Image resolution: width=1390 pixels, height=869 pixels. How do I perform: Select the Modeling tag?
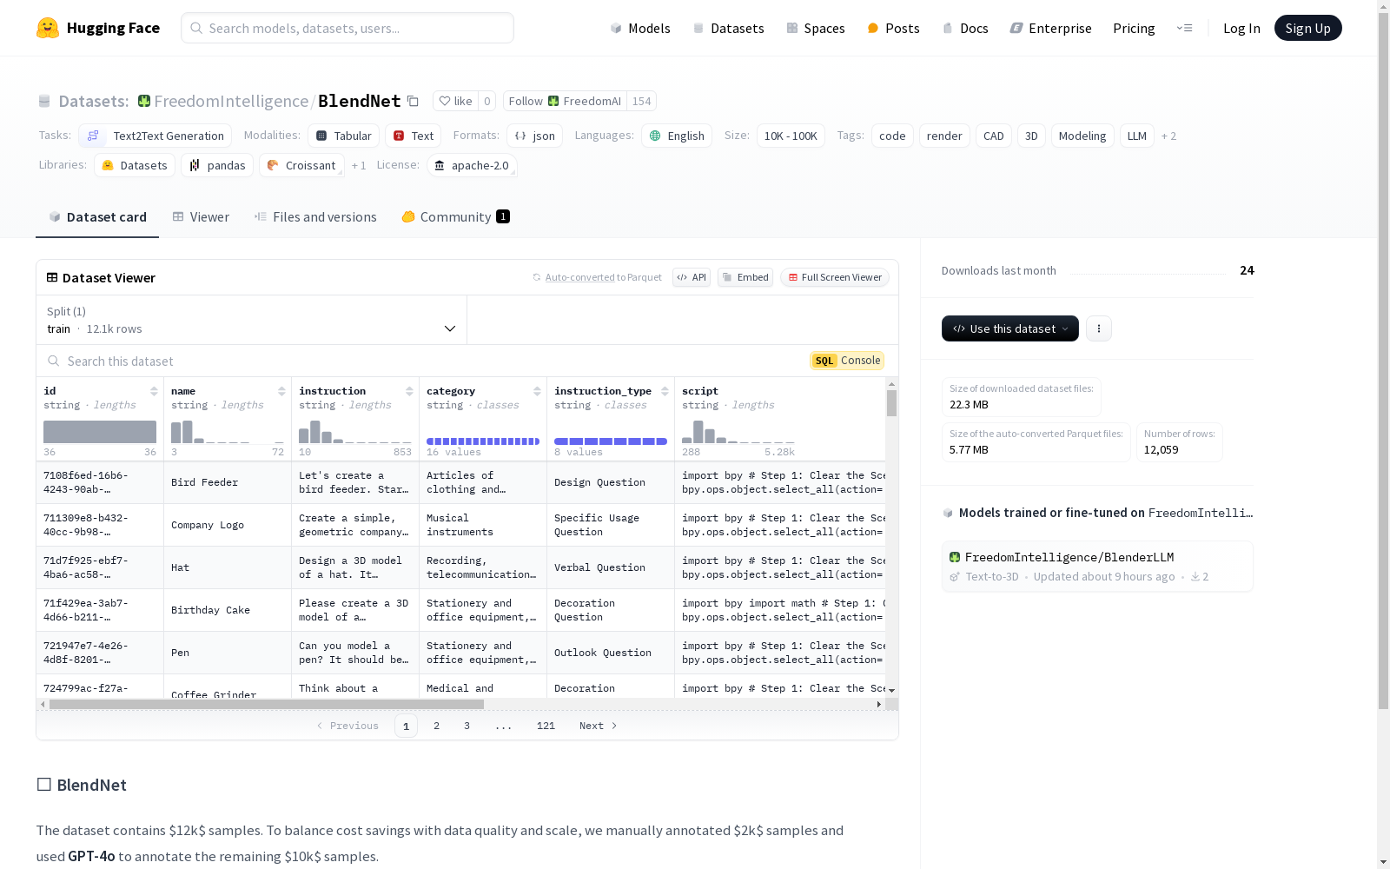[x=1082, y=136]
